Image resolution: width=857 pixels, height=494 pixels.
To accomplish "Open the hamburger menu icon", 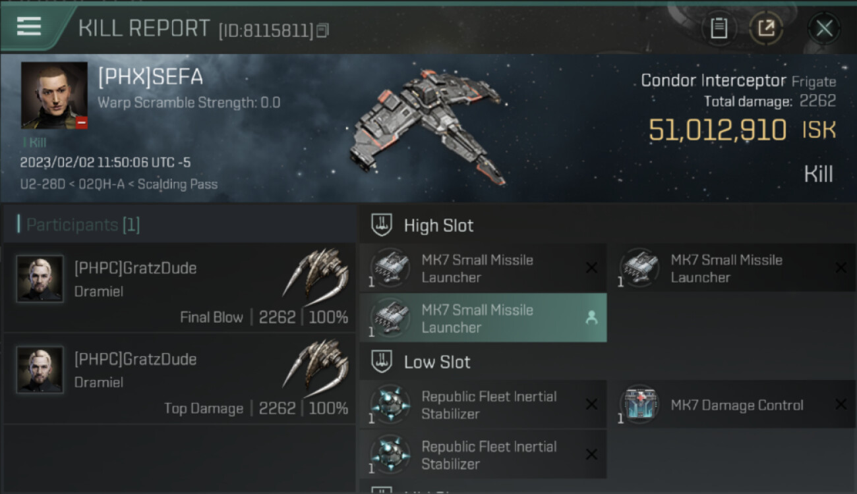I will 29,26.
